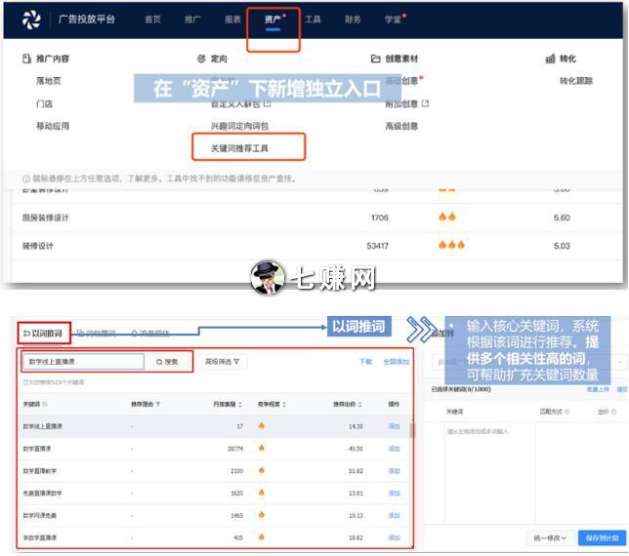Sort by 月搜索量 column arrows
This screenshot has height=556, width=629.
click(240, 405)
